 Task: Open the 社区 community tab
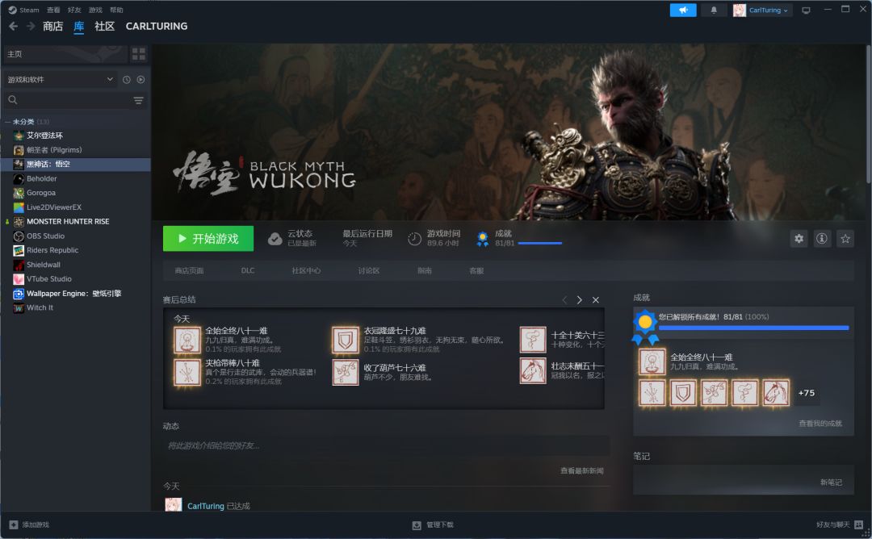coord(104,26)
